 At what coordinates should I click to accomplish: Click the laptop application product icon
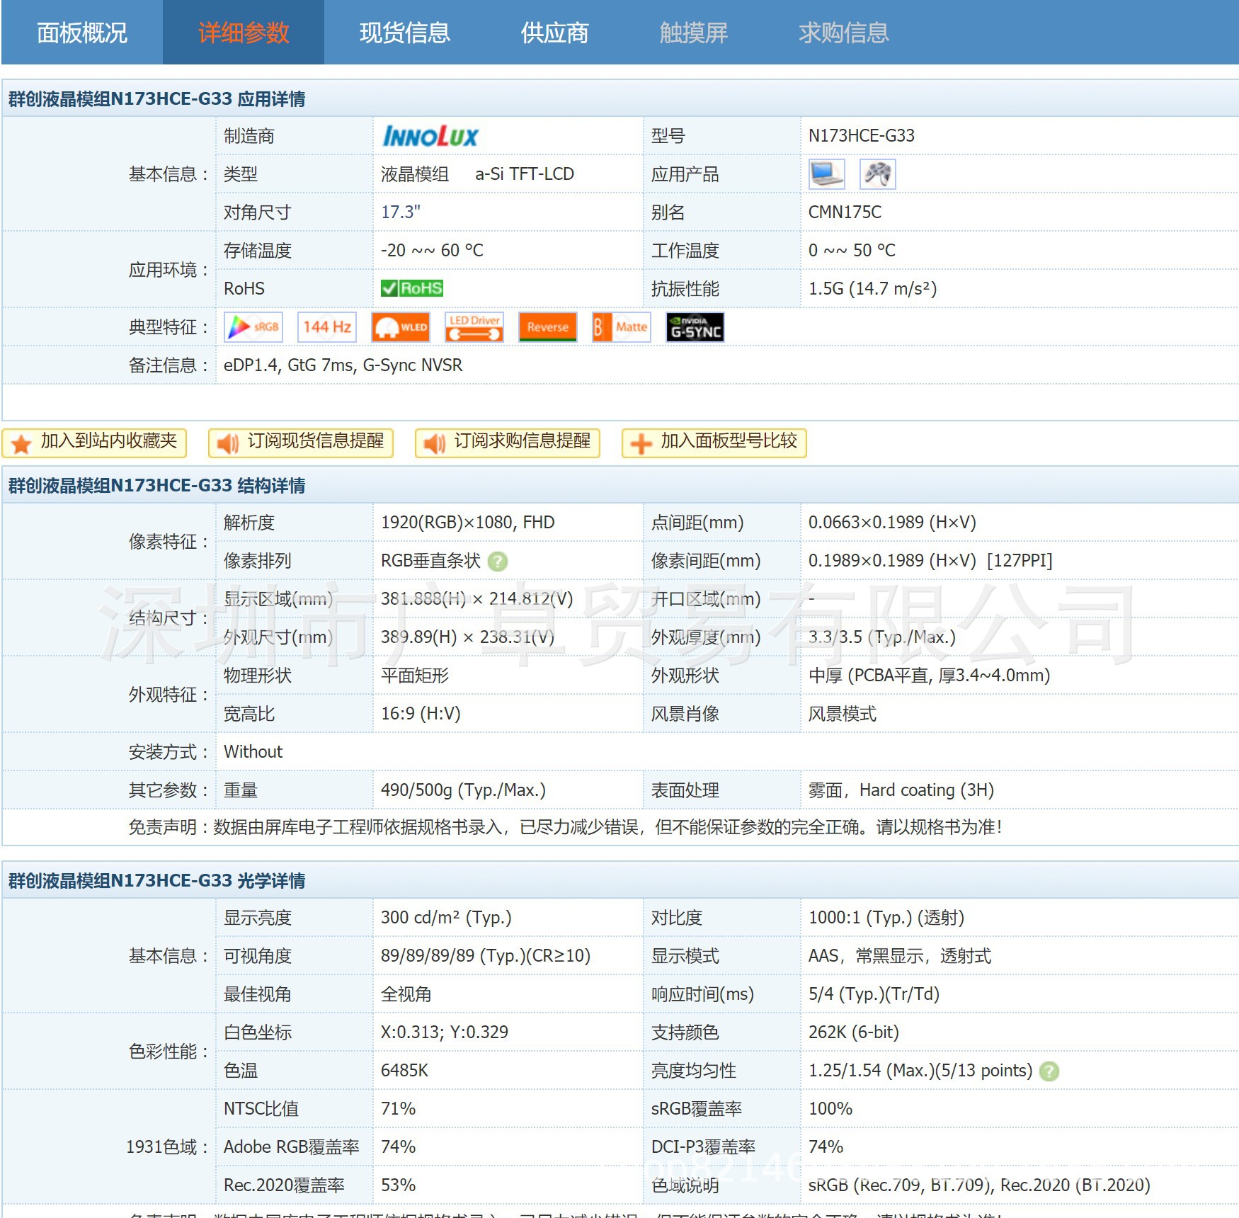click(827, 174)
